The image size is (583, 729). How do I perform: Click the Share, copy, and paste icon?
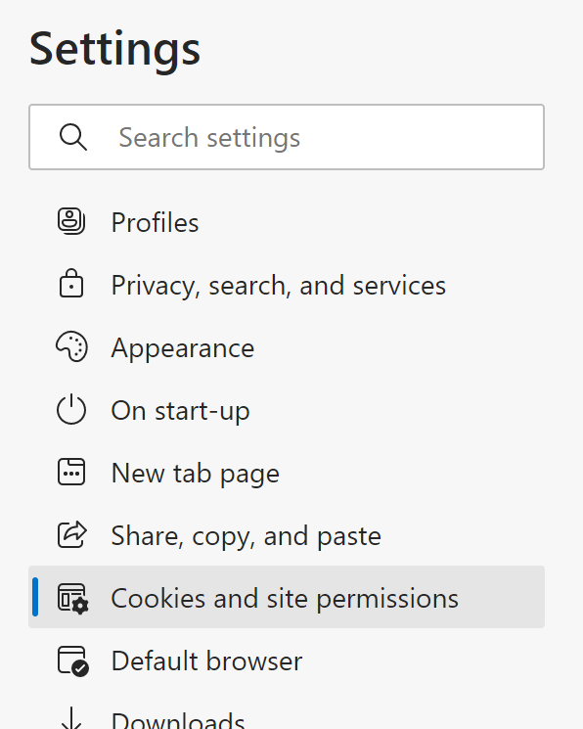pos(72,534)
